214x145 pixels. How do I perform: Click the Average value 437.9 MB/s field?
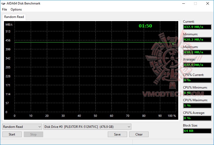[197, 65]
